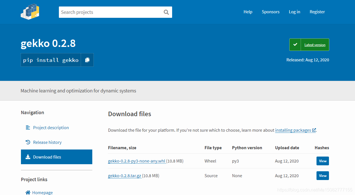Click the Homepage house icon under Project links
Screen dimensions: 355x195
click(x=28, y=192)
